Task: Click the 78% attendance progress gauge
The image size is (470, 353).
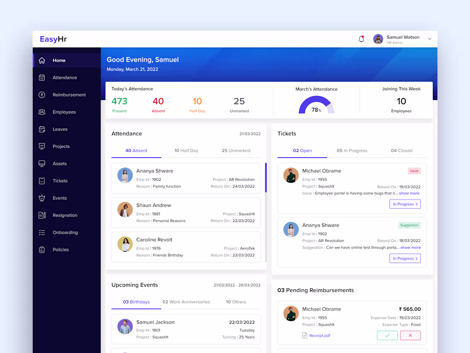Action: coord(316,107)
